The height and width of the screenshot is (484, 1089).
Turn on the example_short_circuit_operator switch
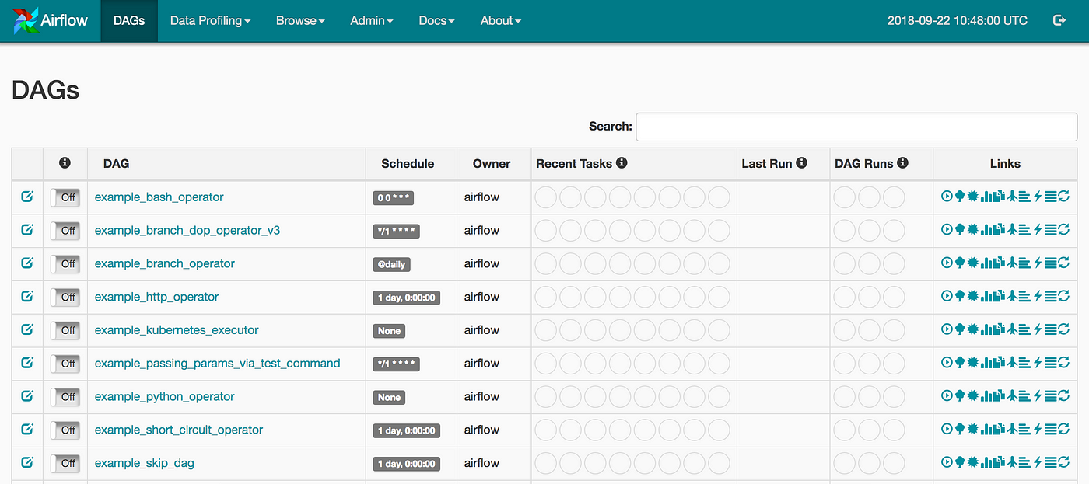(x=65, y=430)
